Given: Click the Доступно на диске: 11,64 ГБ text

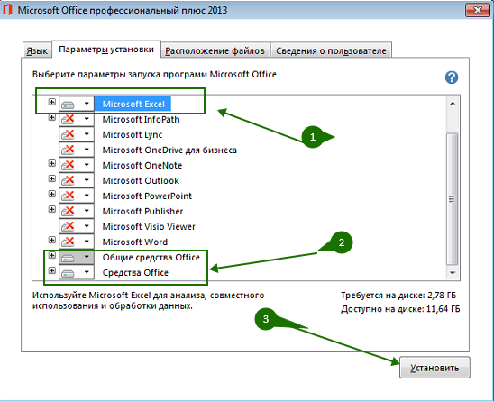Looking at the screenshot, I should pyautogui.click(x=400, y=309).
